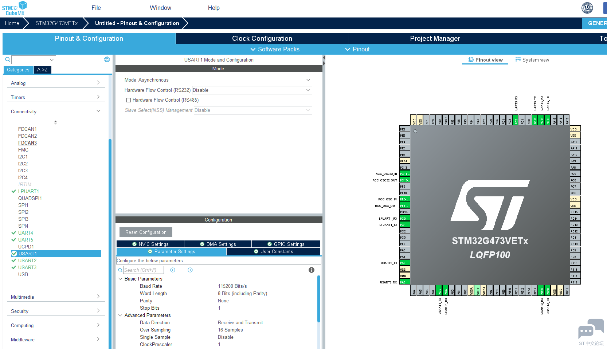607x349 pixels.
Task: Open the ST forum chat bubble icon
Action: tap(591, 329)
